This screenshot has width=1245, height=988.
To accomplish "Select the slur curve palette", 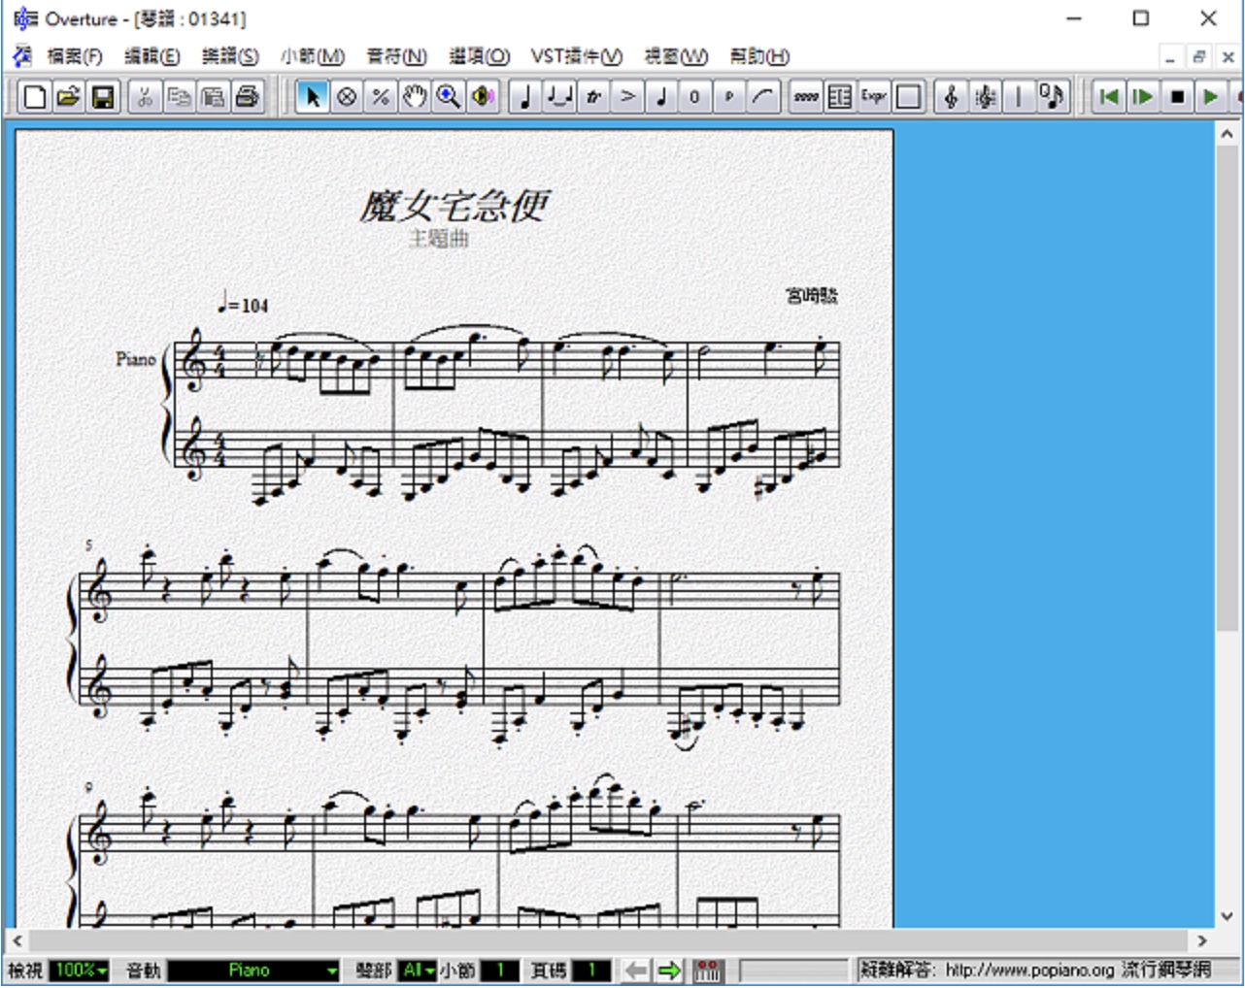I will click(x=763, y=97).
